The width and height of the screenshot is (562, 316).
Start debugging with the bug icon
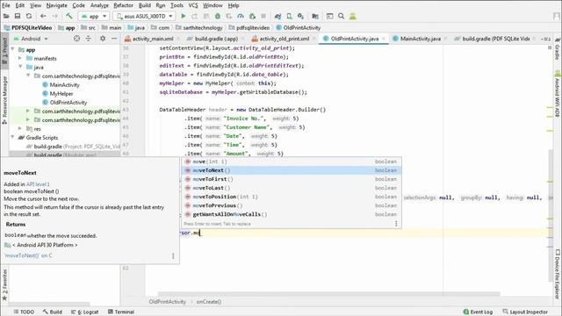tap(218, 16)
